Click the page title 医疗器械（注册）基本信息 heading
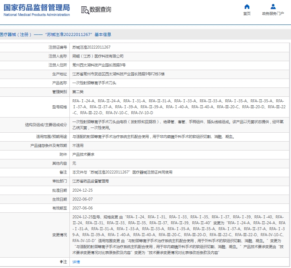 (x=56, y=34)
